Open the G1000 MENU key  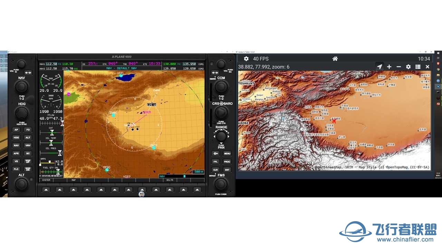(227, 154)
